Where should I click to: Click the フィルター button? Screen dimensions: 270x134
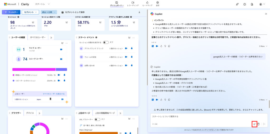pos(11,12)
